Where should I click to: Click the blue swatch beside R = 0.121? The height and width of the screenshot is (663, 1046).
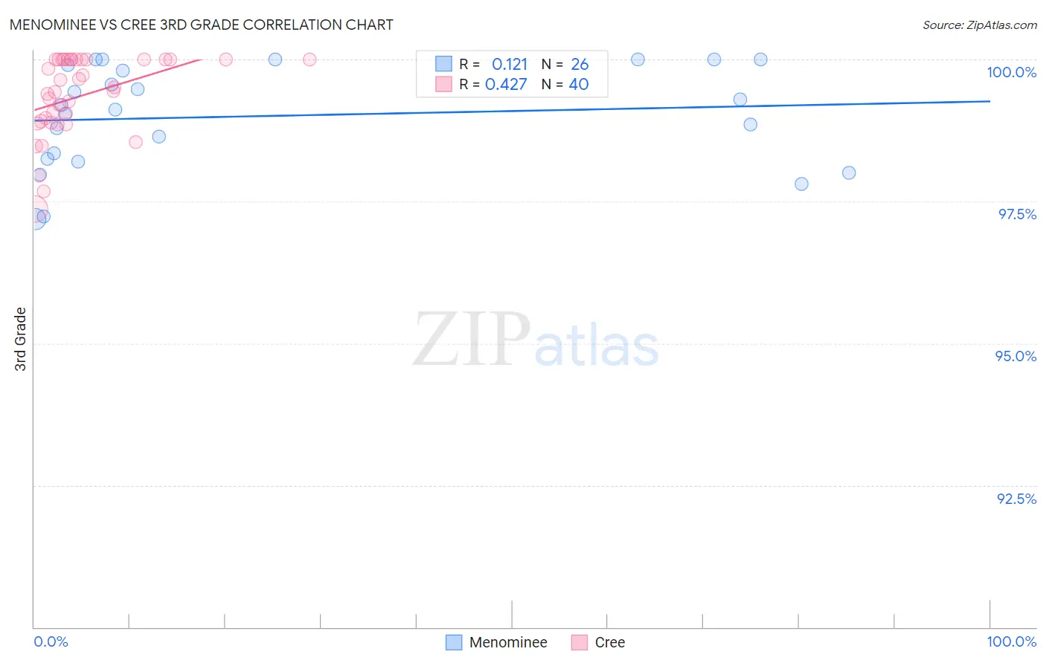(443, 64)
